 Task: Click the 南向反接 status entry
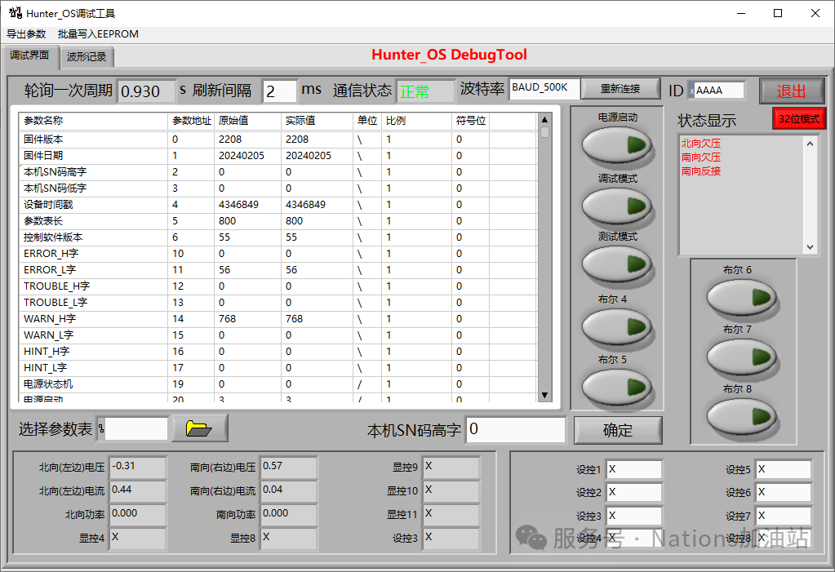click(x=701, y=171)
